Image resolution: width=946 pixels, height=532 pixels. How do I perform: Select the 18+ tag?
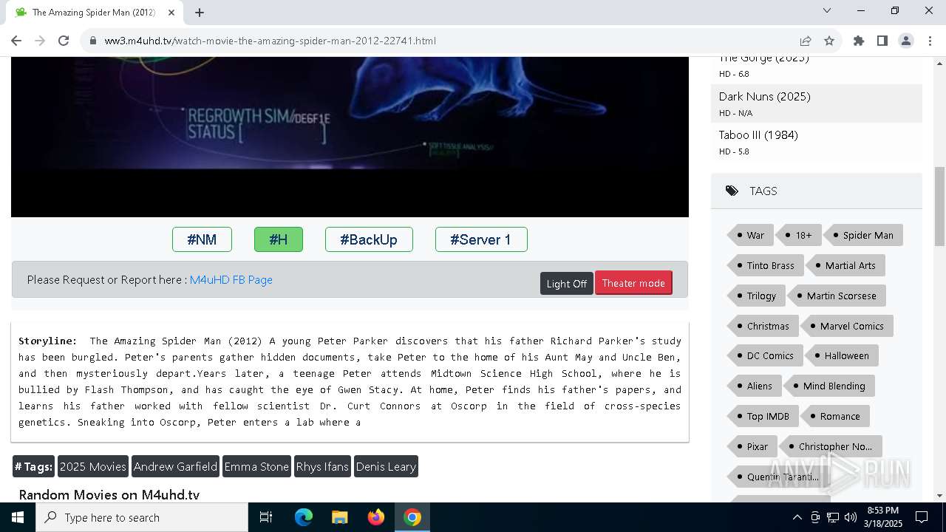click(x=798, y=235)
